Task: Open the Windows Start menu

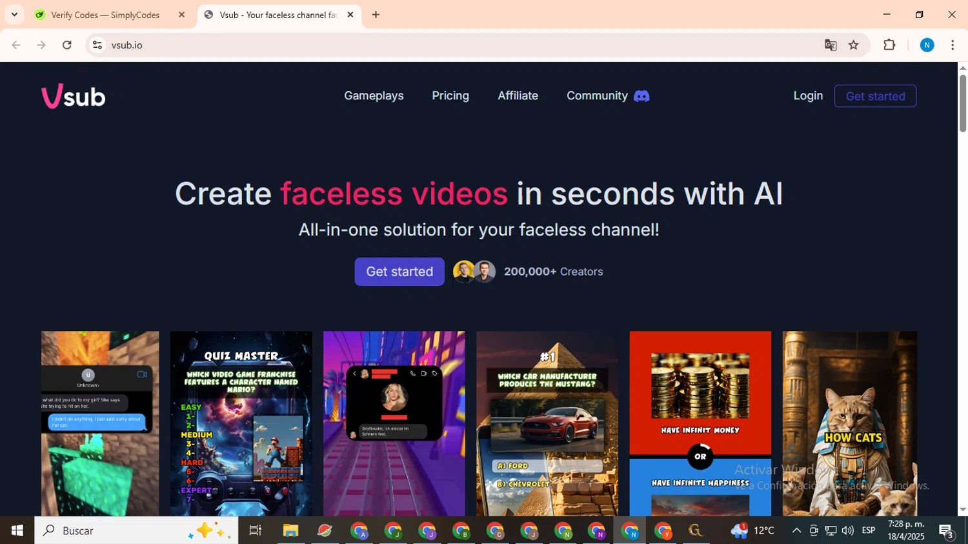Action: (x=17, y=530)
